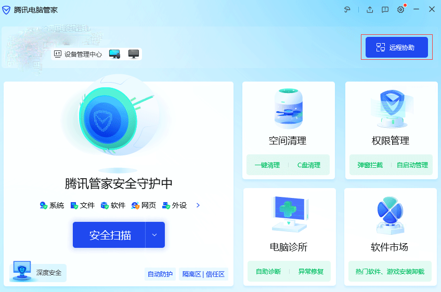Click the 权限管理 title text
This screenshot has height=292, width=441.
point(391,140)
